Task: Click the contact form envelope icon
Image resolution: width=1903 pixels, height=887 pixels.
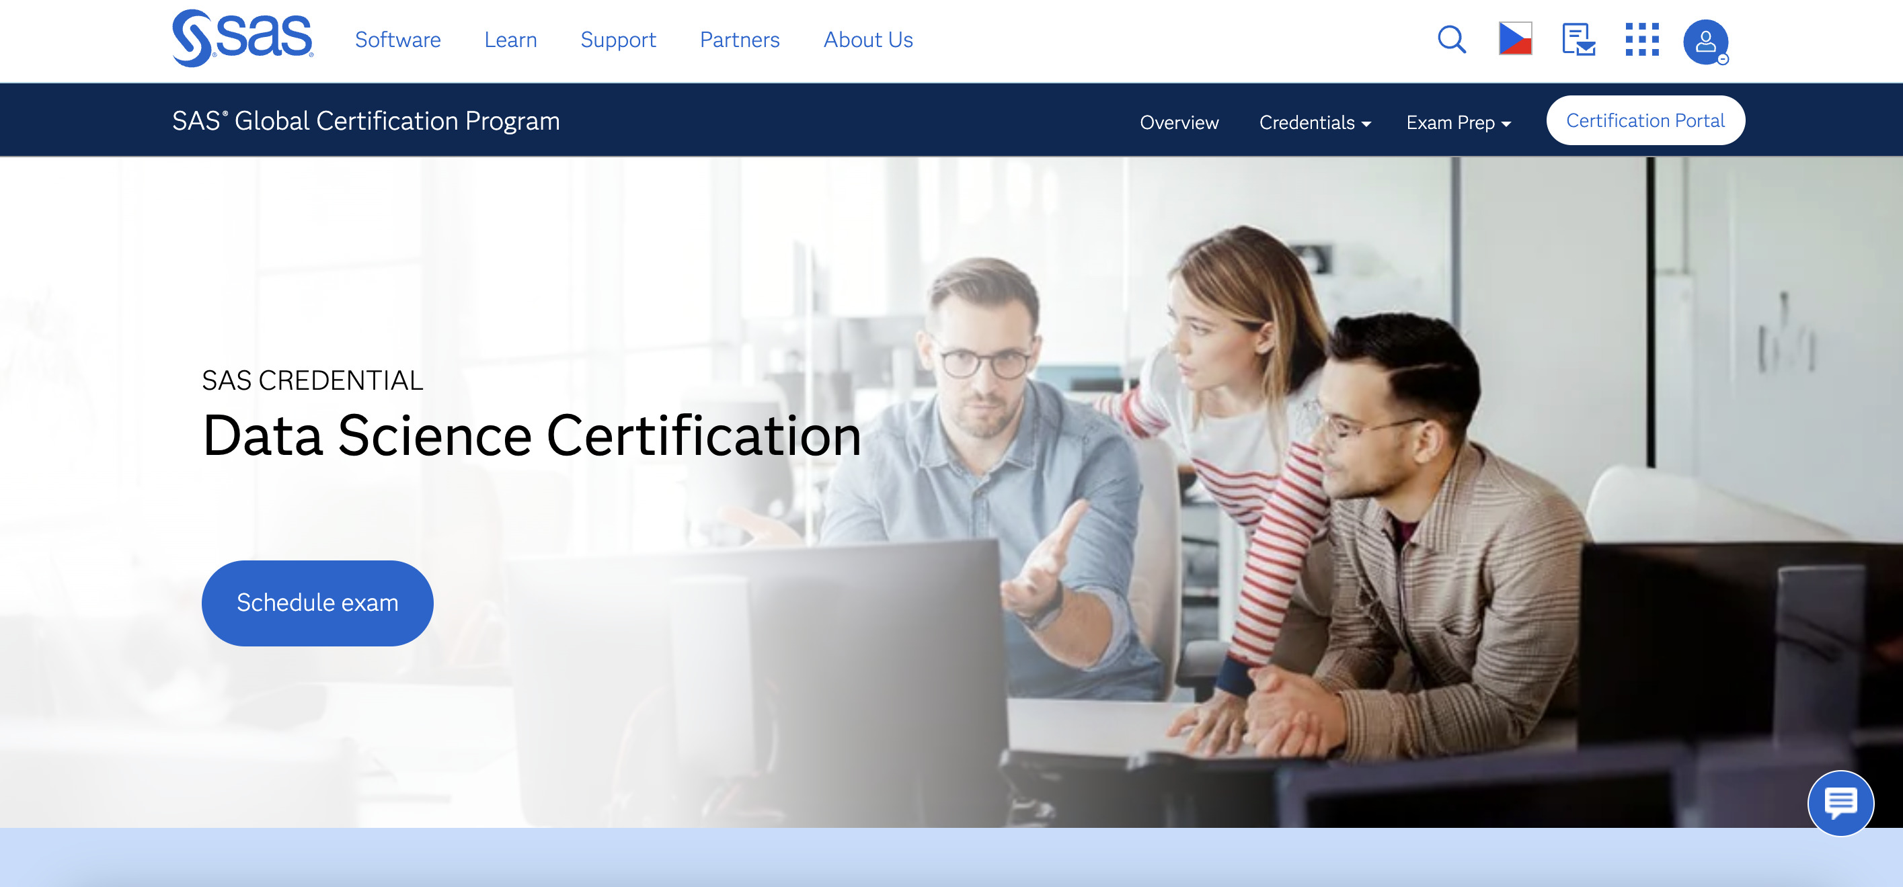Action: (1579, 39)
